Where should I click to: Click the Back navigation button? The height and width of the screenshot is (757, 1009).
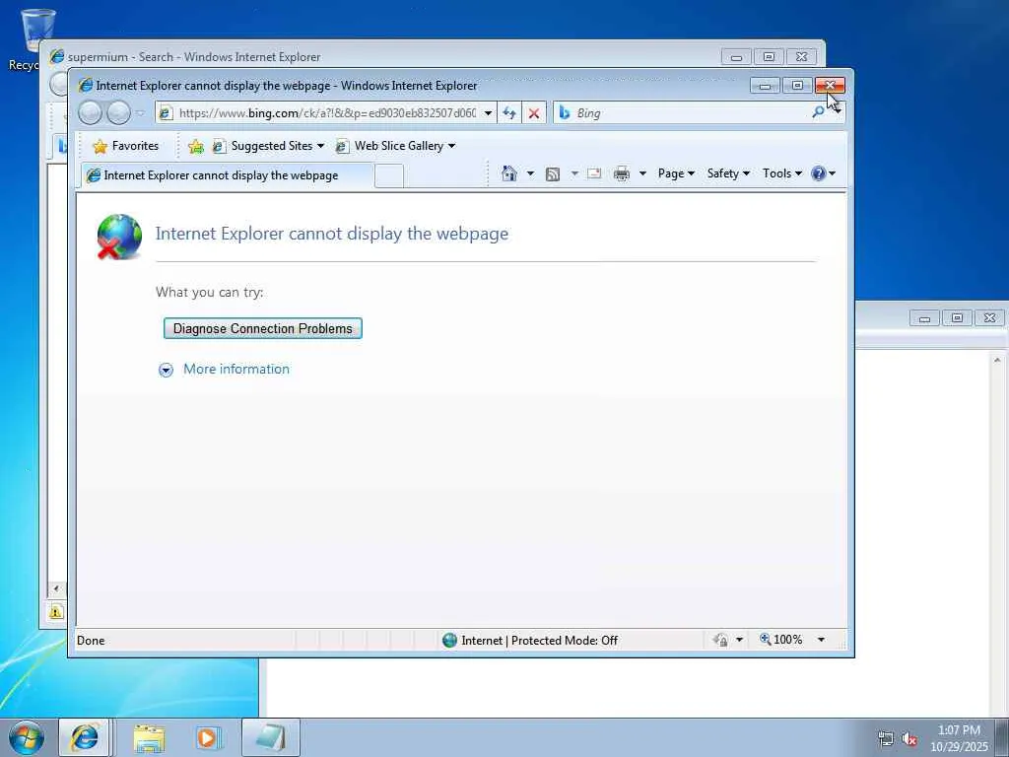click(90, 113)
